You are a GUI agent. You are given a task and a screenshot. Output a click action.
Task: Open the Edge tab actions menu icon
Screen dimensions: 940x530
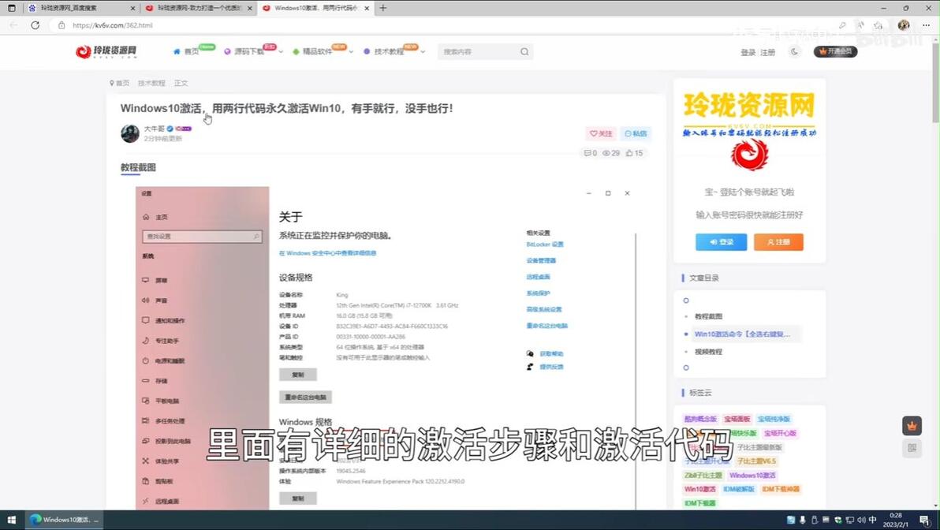[11, 8]
